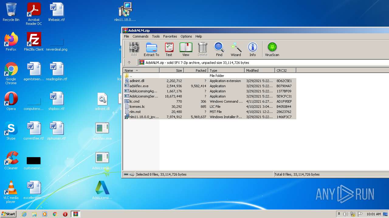This screenshot has height=218, width=389.
Task: Click the drive/key icons in status bar
Action: pyautogui.click(x=129, y=174)
